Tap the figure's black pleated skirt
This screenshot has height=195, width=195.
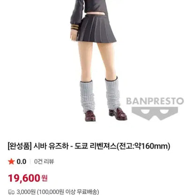pyautogui.click(x=97, y=28)
